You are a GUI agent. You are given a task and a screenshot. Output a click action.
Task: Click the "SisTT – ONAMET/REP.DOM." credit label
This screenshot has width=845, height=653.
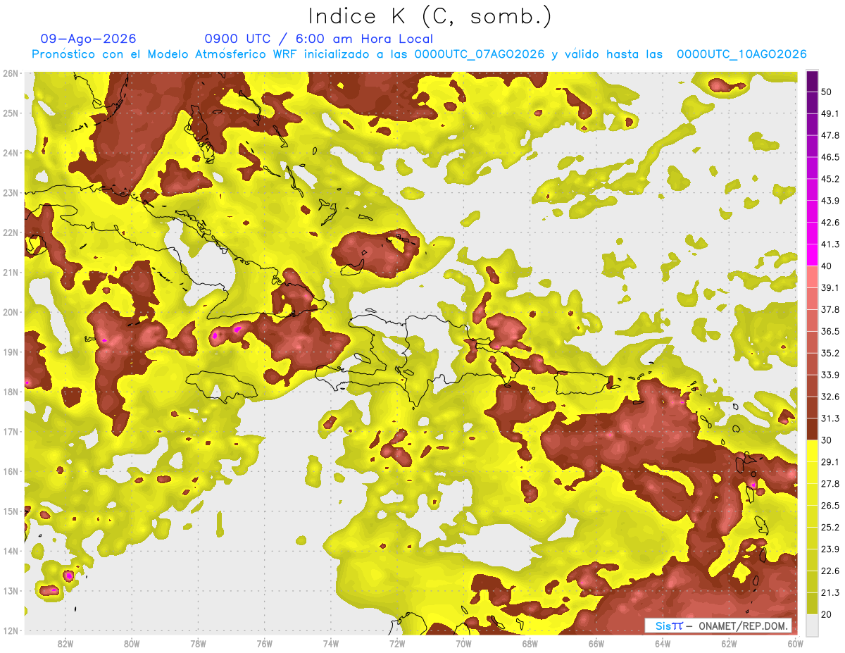pos(718,626)
